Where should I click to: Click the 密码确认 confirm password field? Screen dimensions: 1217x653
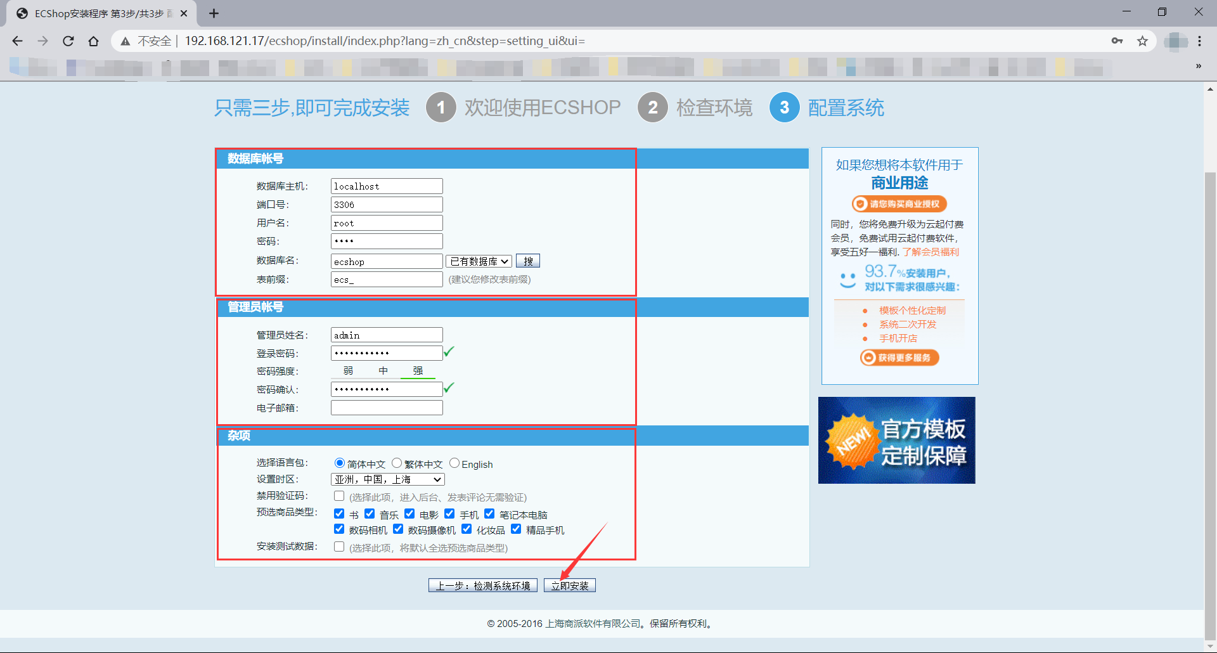pos(387,389)
